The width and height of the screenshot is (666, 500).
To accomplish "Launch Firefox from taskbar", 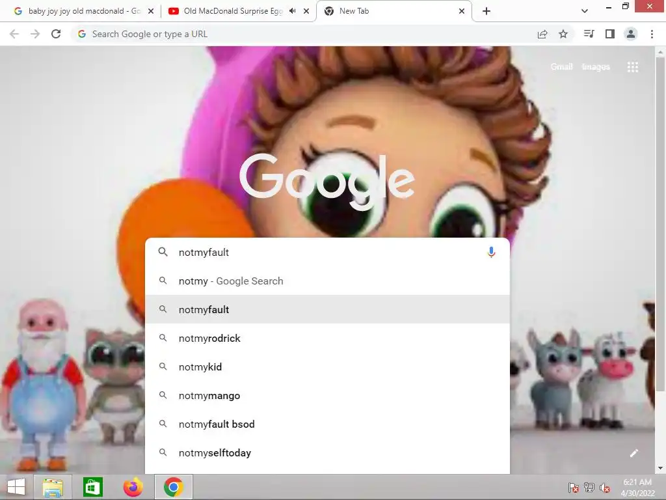I will pyautogui.click(x=133, y=487).
